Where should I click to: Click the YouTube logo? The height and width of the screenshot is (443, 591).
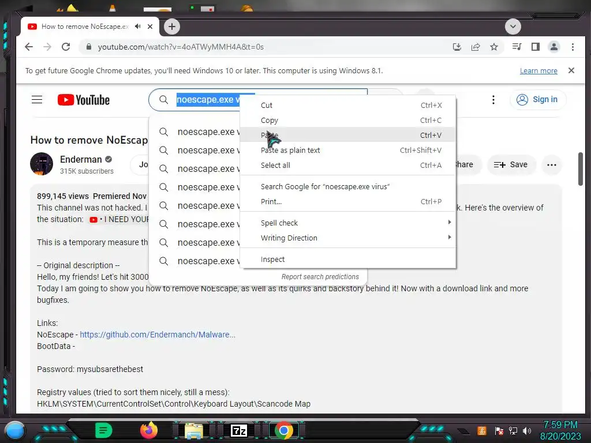[x=84, y=100]
